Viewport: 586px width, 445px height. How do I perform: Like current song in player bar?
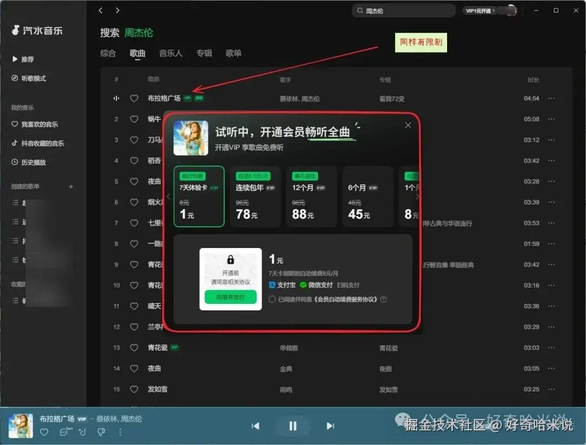point(44,433)
